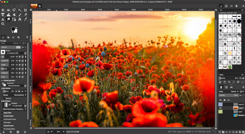Hide Layer 3 using its eye icon
Viewport: 245px width, 134px height.
tap(220, 108)
